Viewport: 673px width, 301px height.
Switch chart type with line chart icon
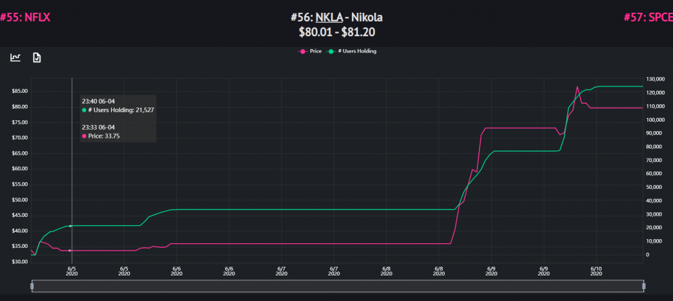coord(15,58)
